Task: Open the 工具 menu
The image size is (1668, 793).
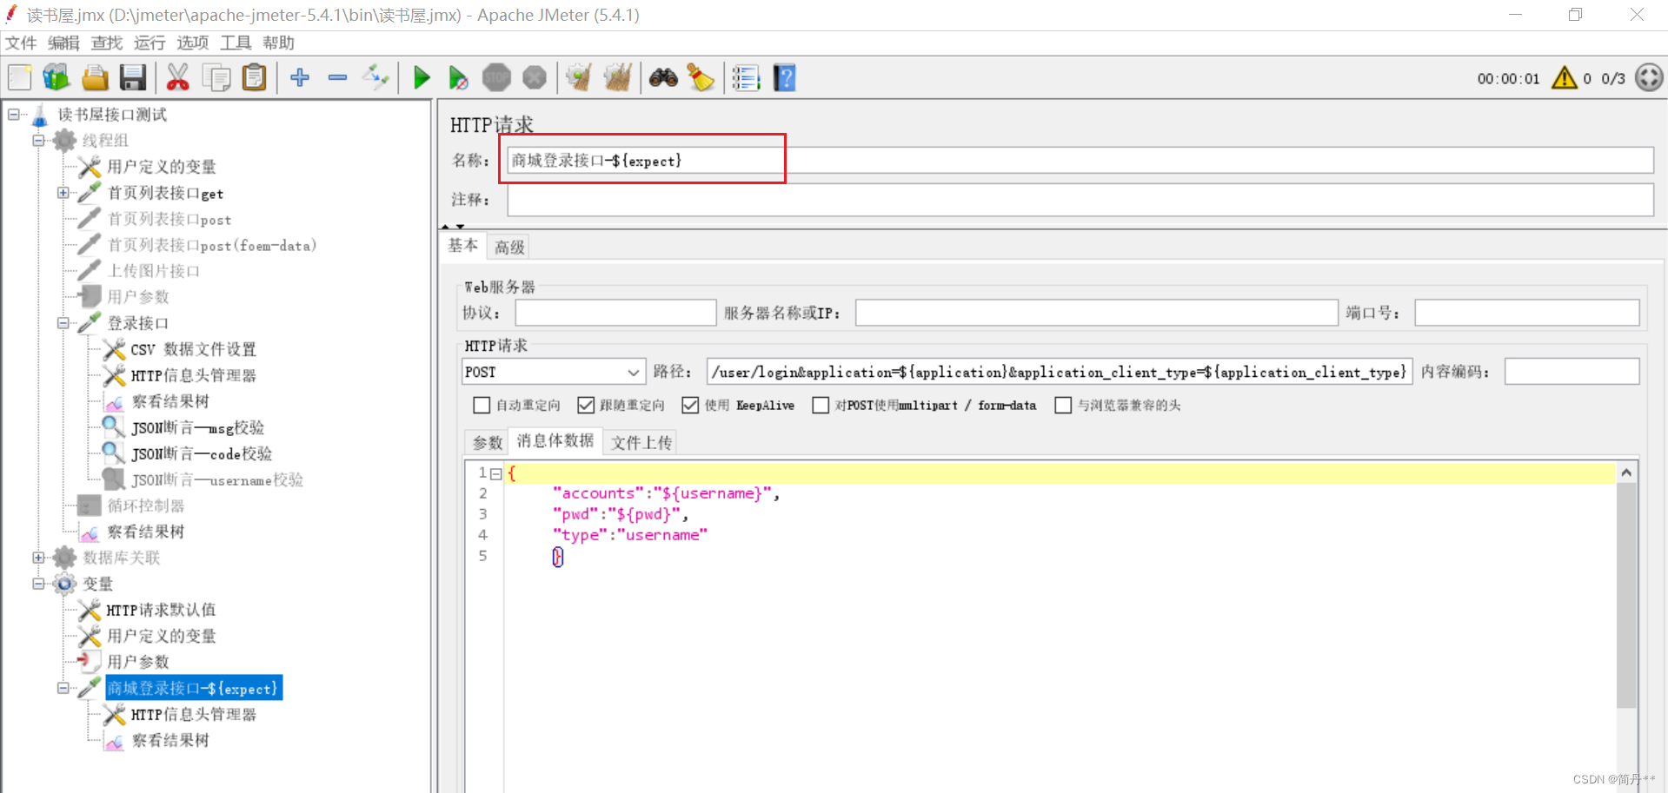Action: coord(236,43)
